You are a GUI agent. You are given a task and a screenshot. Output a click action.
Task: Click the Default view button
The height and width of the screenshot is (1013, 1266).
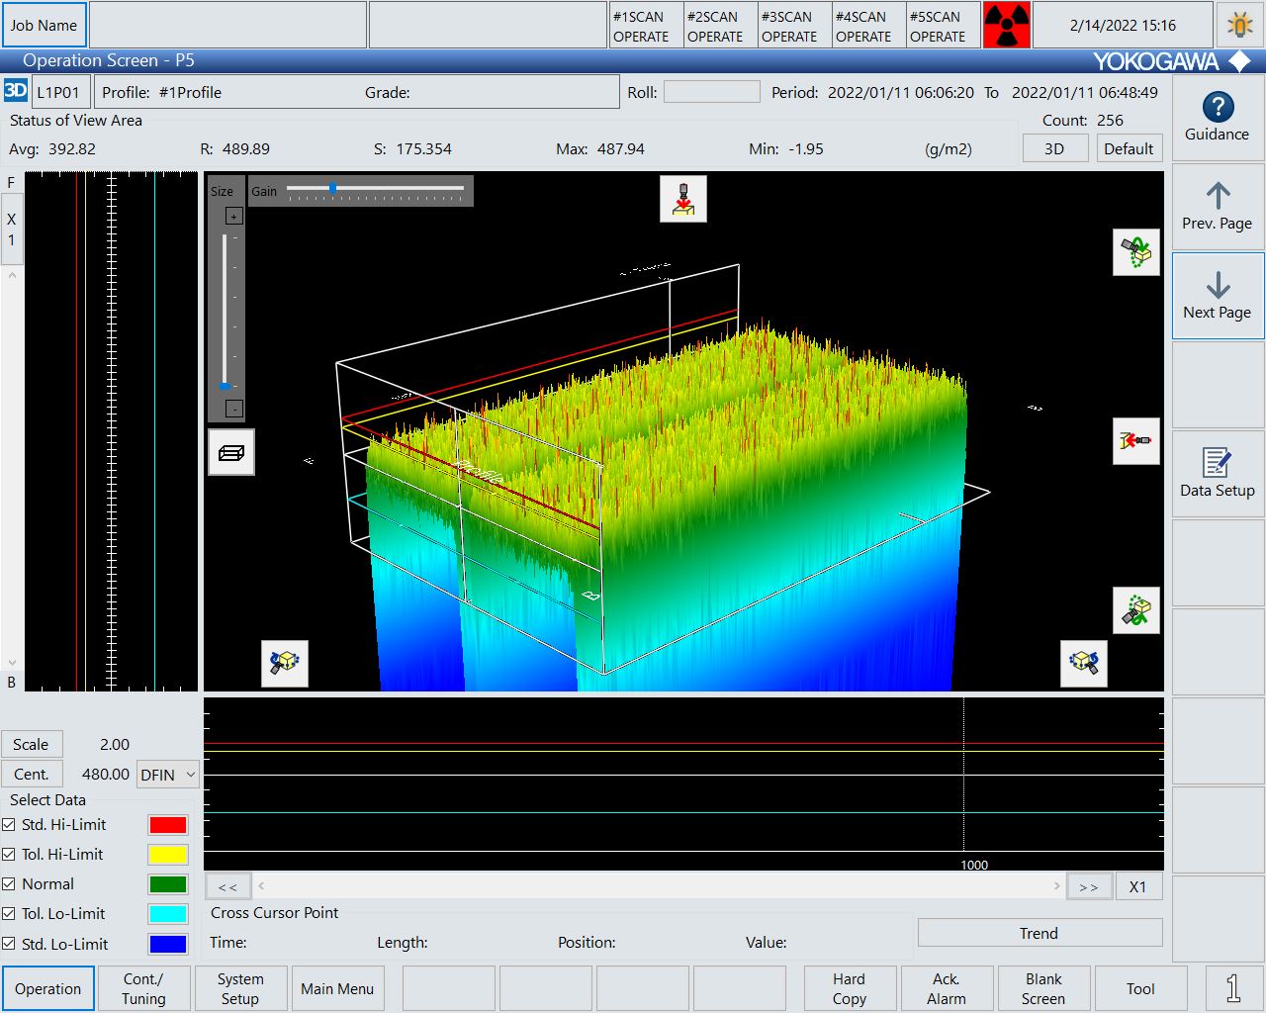1128,148
